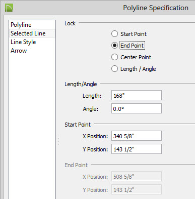Click the Polyline Specification title bar text
The height and width of the screenshot is (199, 195).
[x=156, y=8]
